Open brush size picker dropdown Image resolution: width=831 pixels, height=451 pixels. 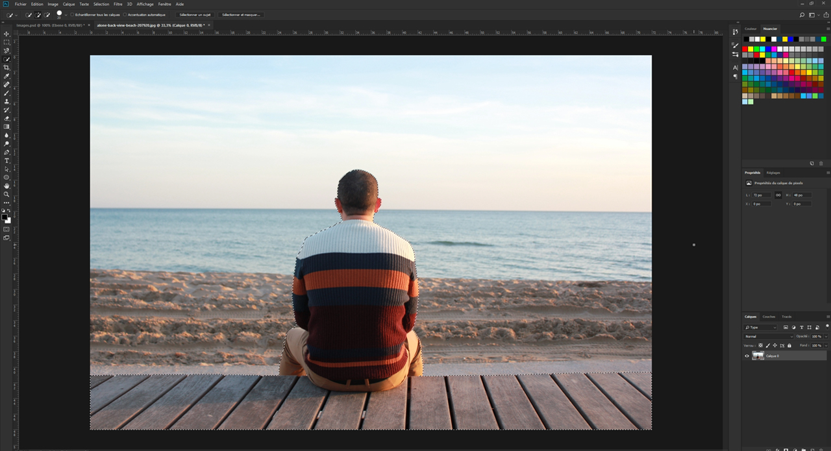pos(66,15)
